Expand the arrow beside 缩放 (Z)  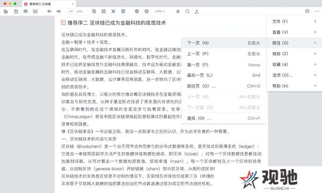(315, 53)
